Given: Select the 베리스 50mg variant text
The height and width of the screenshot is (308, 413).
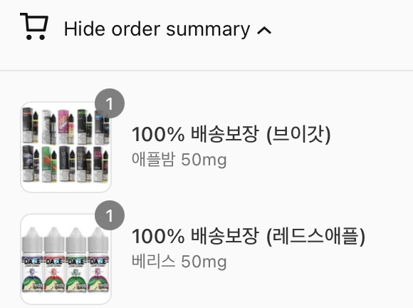Looking at the screenshot, I should (x=179, y=262).
